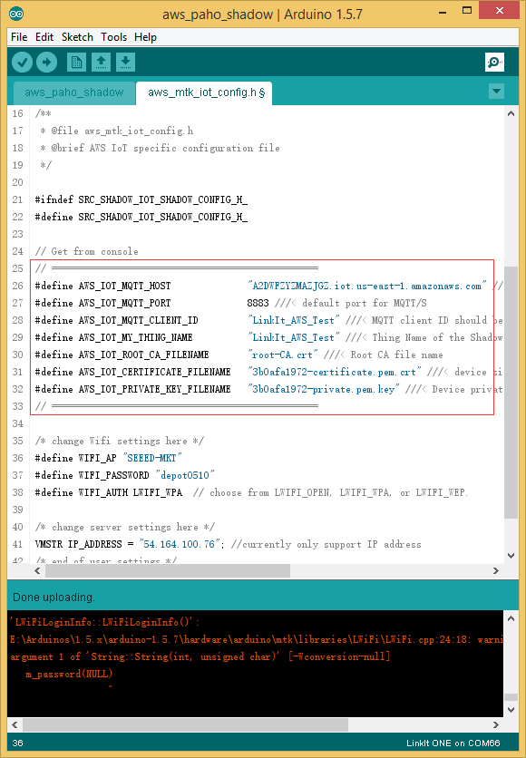Click the m_password(NULL) console line
This screenshot has height=758, width=526.
pos(69,674)
